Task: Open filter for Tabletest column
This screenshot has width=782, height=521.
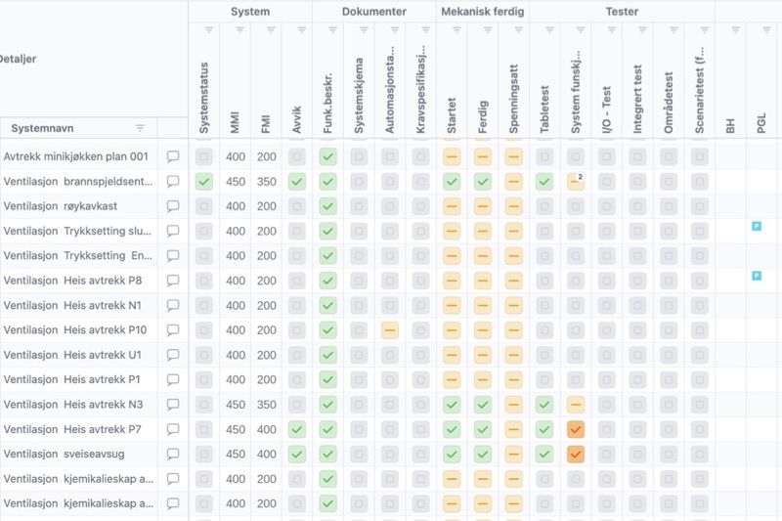Action: click(549, 30)
